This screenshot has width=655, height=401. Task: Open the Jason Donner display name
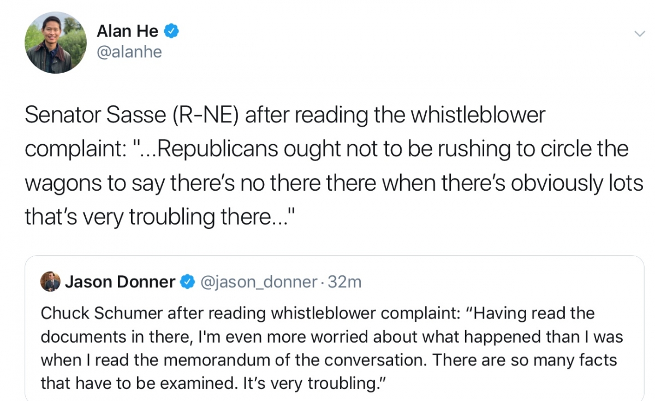click(120, 282)
